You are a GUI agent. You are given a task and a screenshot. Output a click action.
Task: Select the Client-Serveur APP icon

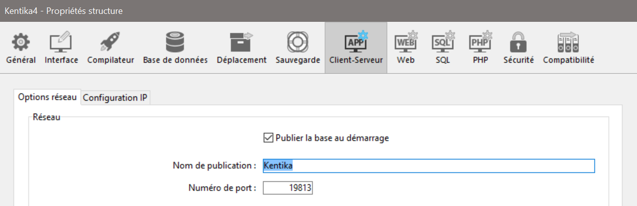click(x=356, y=41)
